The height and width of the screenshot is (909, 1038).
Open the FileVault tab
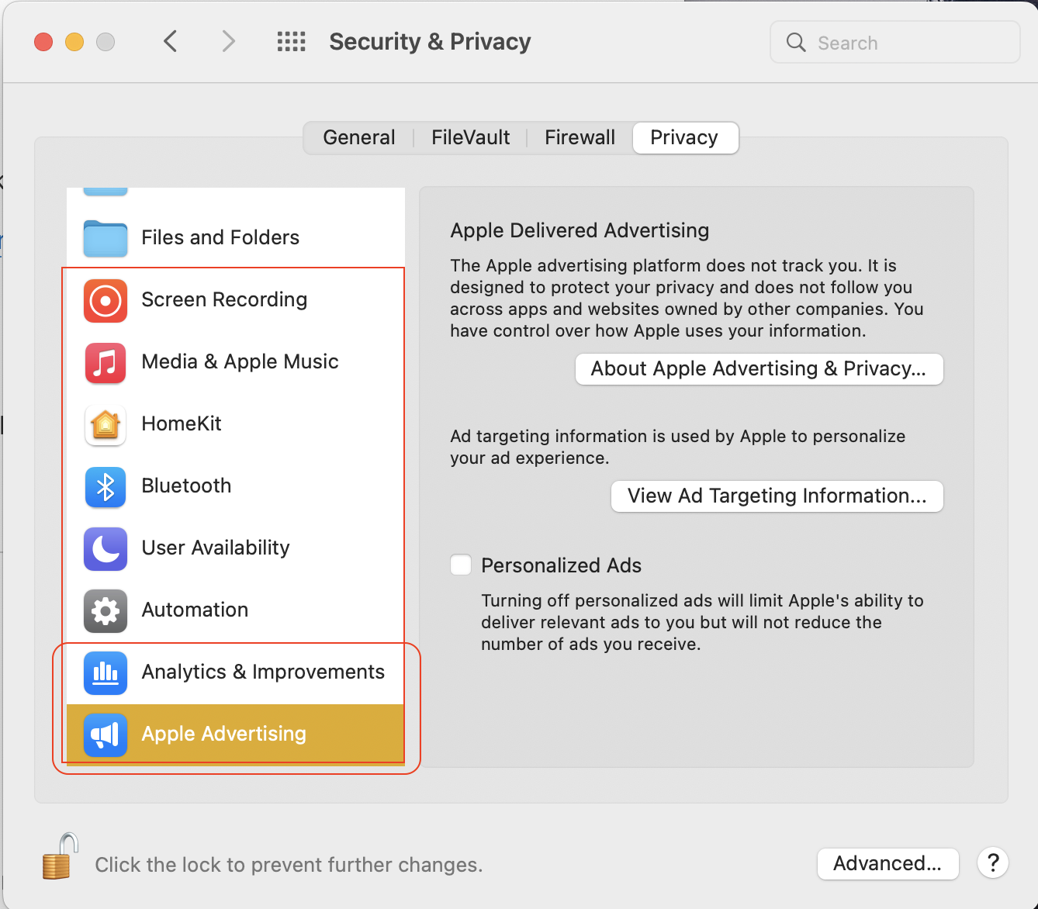click(470, 138)
